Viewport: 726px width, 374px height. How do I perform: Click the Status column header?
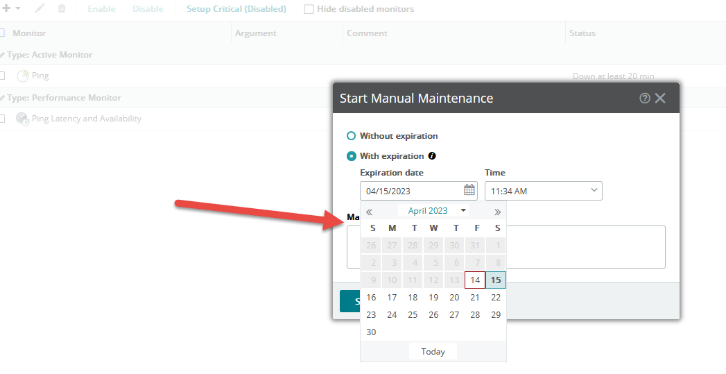582,33
